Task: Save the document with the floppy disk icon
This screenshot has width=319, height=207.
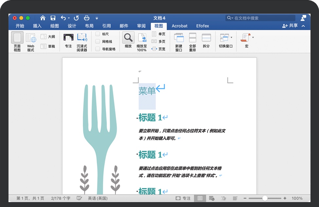Action: 53,18
